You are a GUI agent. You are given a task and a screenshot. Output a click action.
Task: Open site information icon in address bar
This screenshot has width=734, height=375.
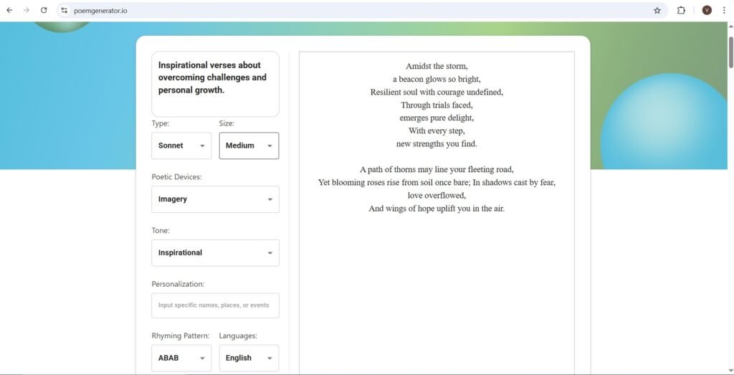[x=65, y=10]
